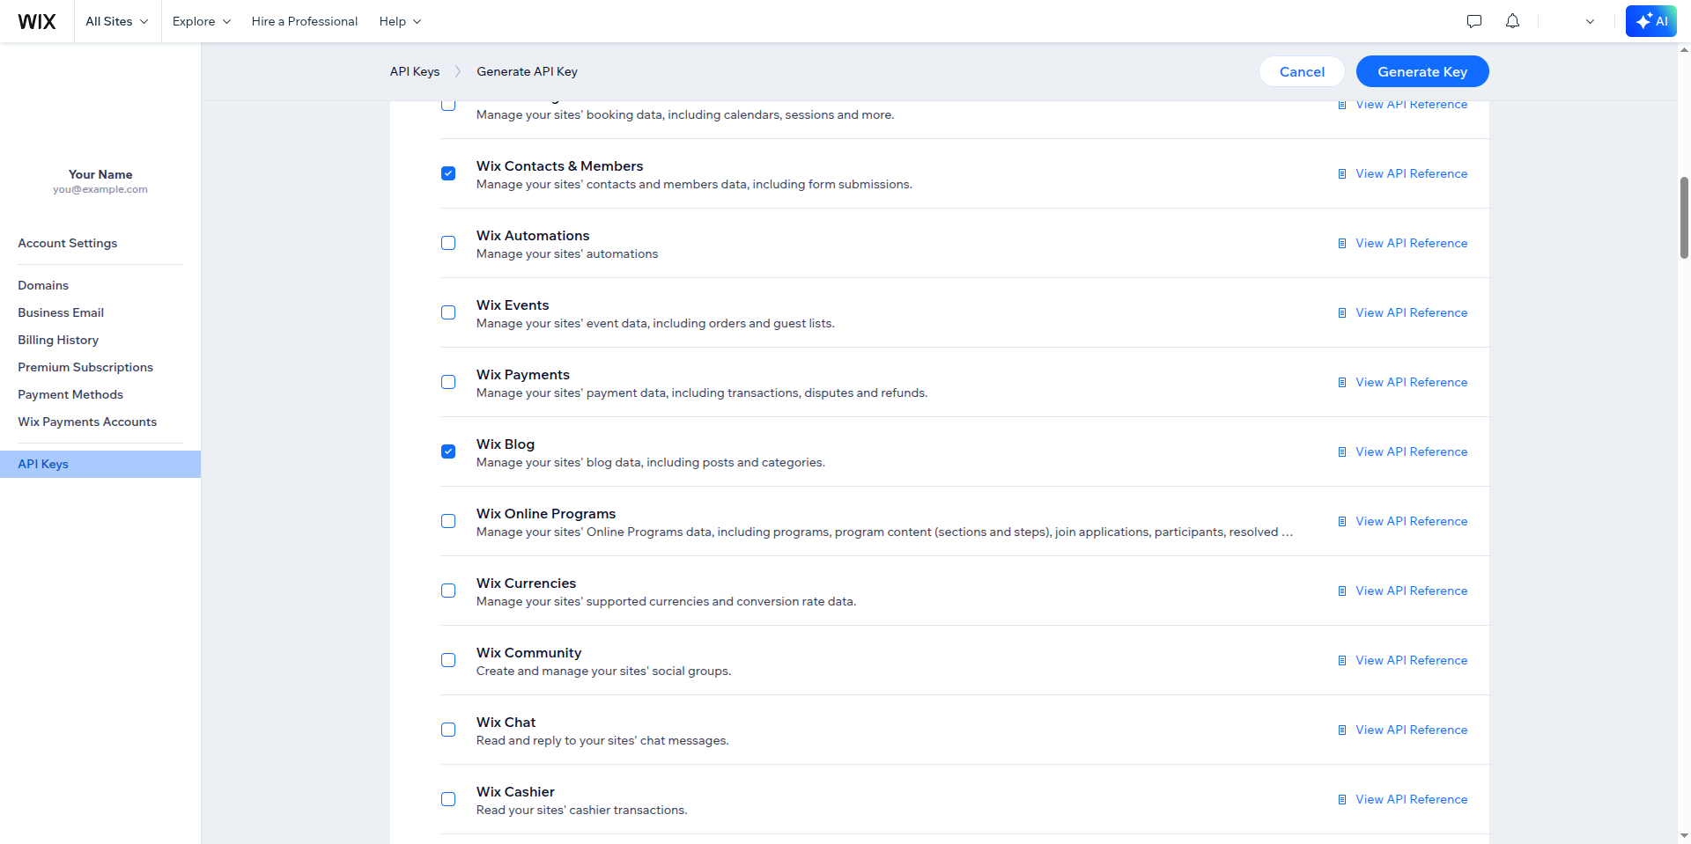Open the Explore dropdown menu
This screenshot has height=844, width=1691.
(202, 21)
